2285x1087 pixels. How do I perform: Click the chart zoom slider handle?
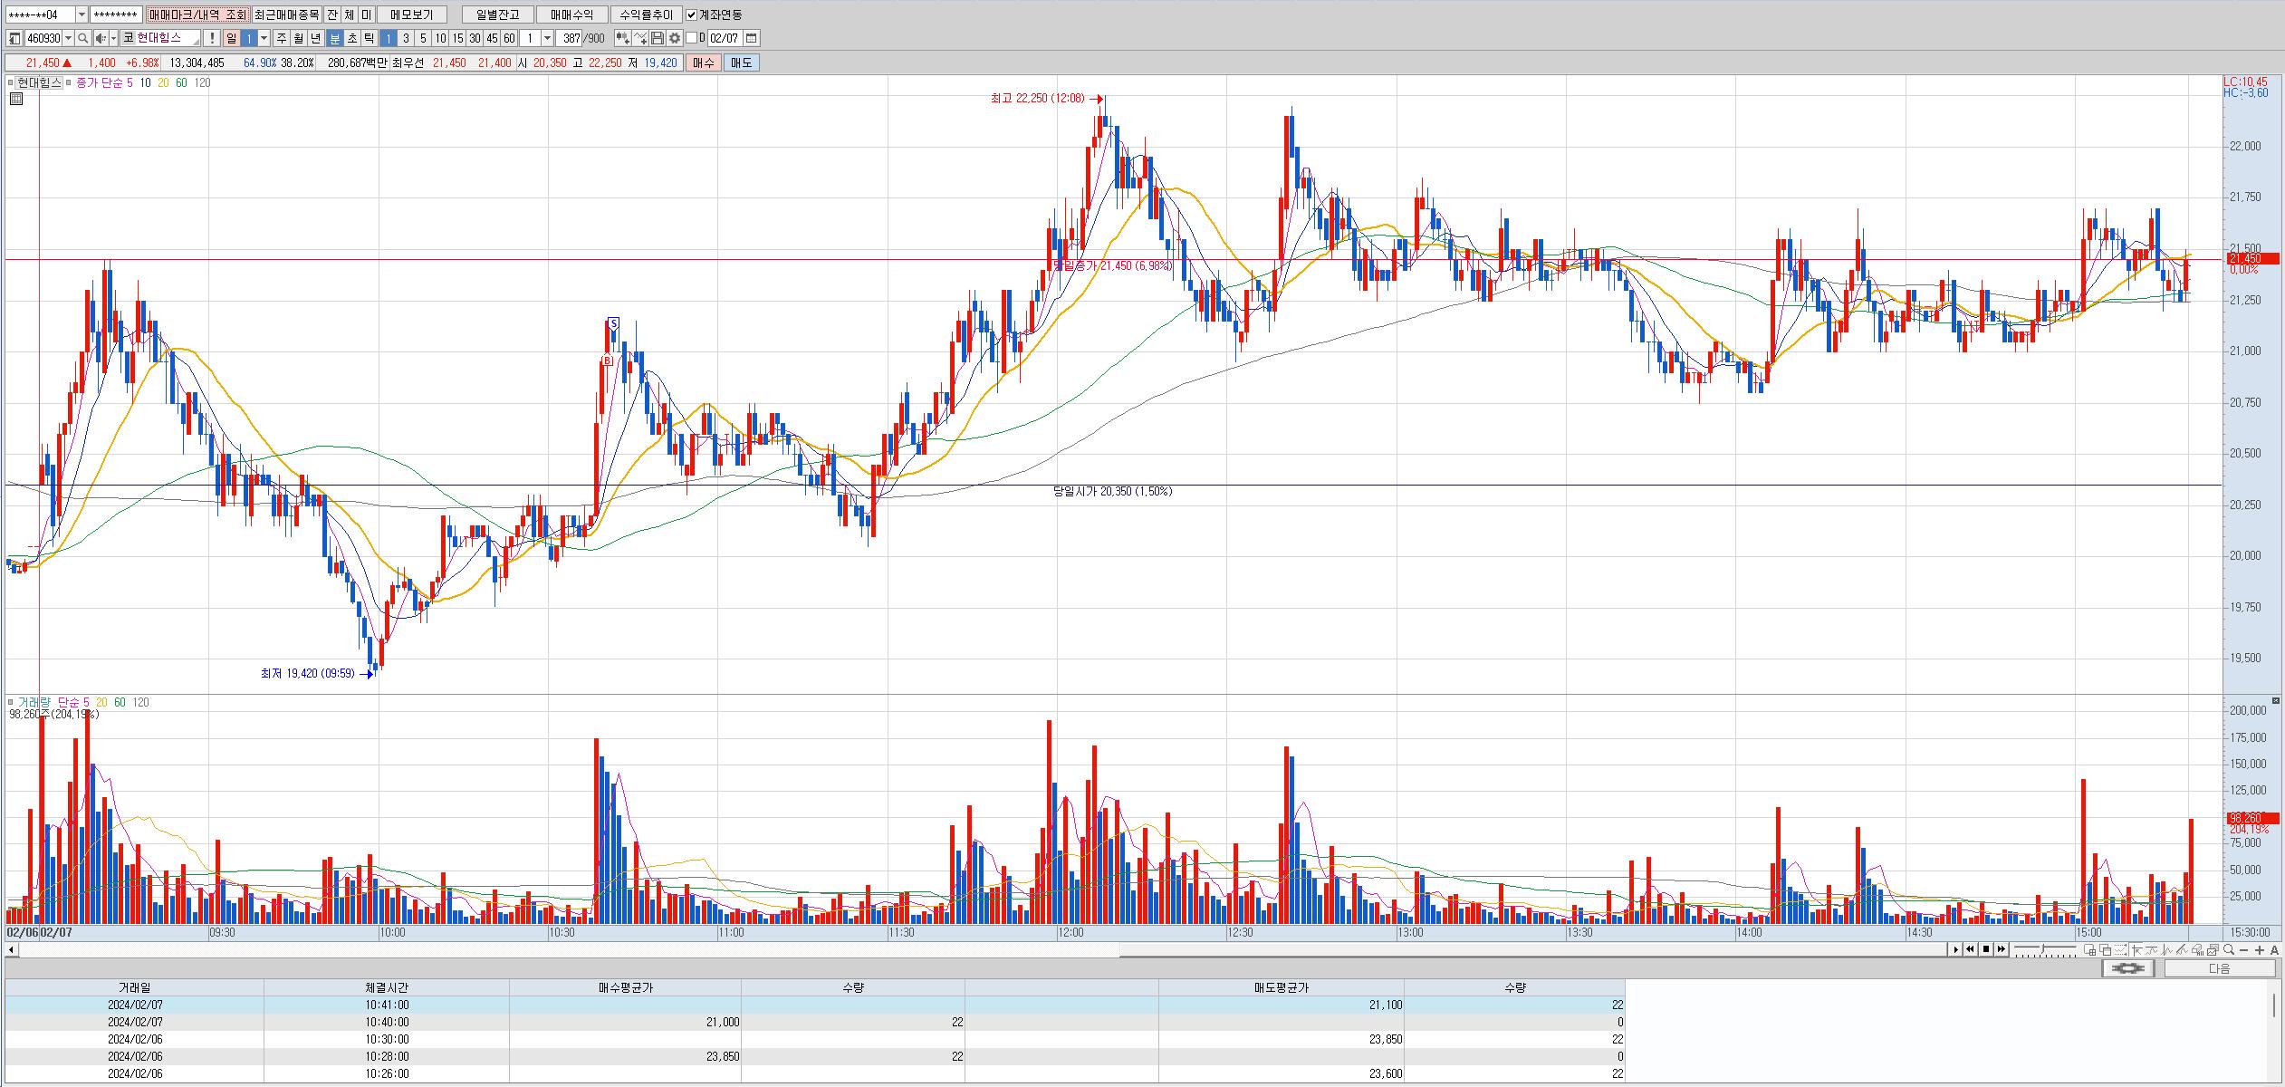(2042, 948)
